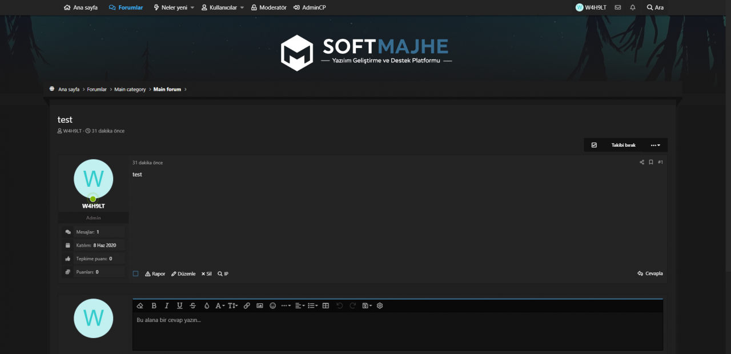Open the thread ••• options dropdown

pos(656,144)
